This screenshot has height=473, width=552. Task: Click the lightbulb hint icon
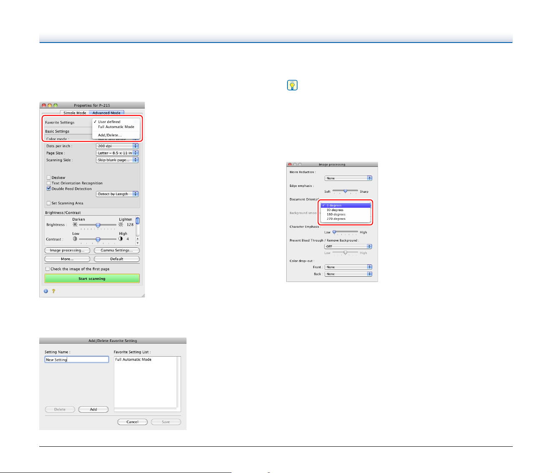pos(292,86)
